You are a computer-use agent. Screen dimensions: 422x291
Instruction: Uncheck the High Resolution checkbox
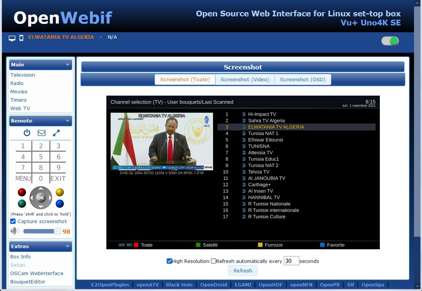169,261
